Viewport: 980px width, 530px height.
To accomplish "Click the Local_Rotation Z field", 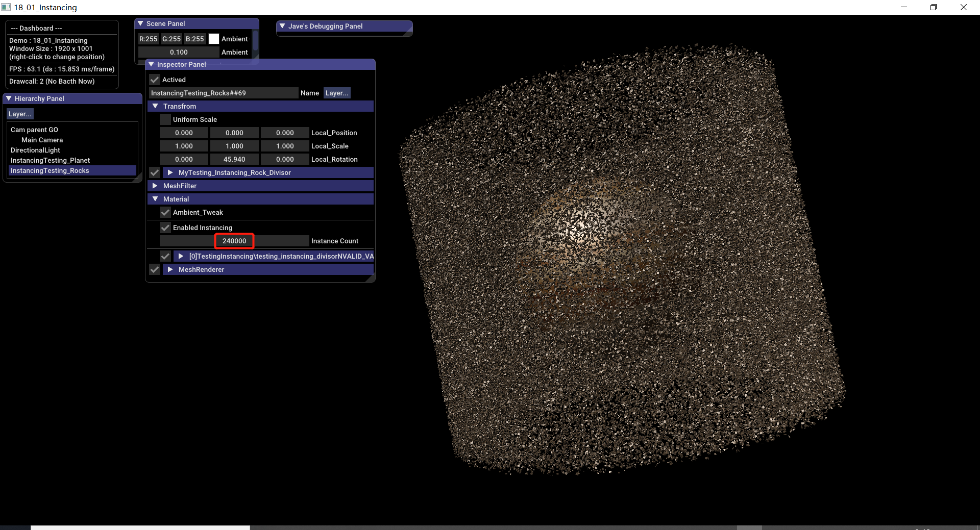I will tap(285, 159).
